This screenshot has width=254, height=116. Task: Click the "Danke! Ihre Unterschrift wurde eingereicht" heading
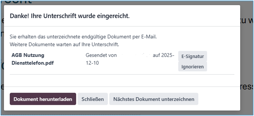pyautogui.click(x=70, y=16)
